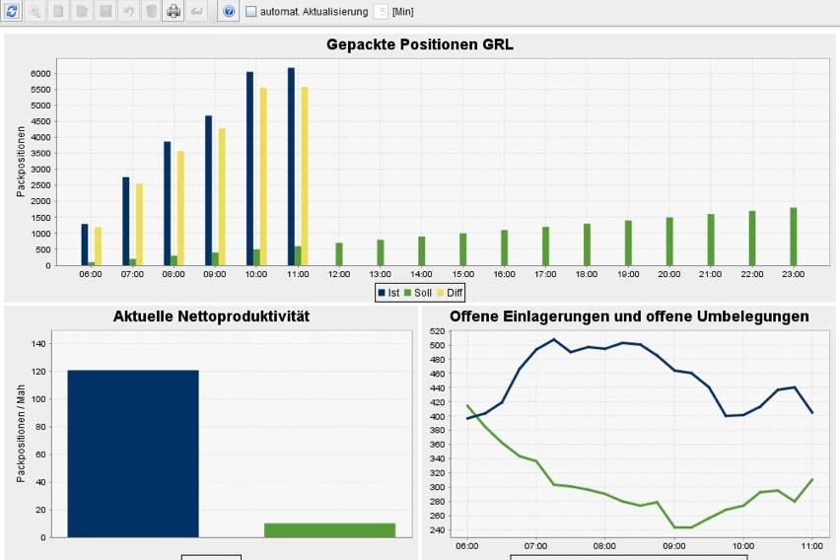Click the edit document icon

(81, 12)
